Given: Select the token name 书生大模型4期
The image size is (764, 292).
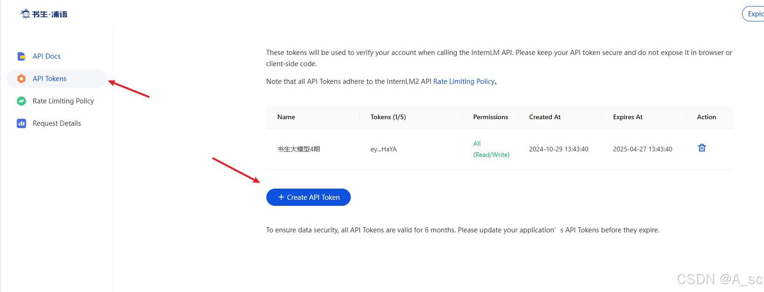Looking at the screenshot, I should tap(299, 149).
